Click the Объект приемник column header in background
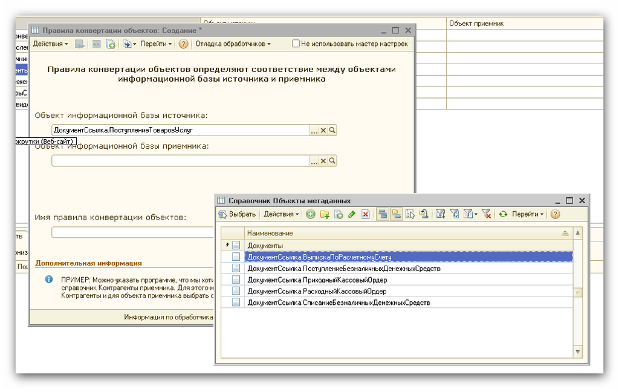619x389 pixels. click(525, 24)
